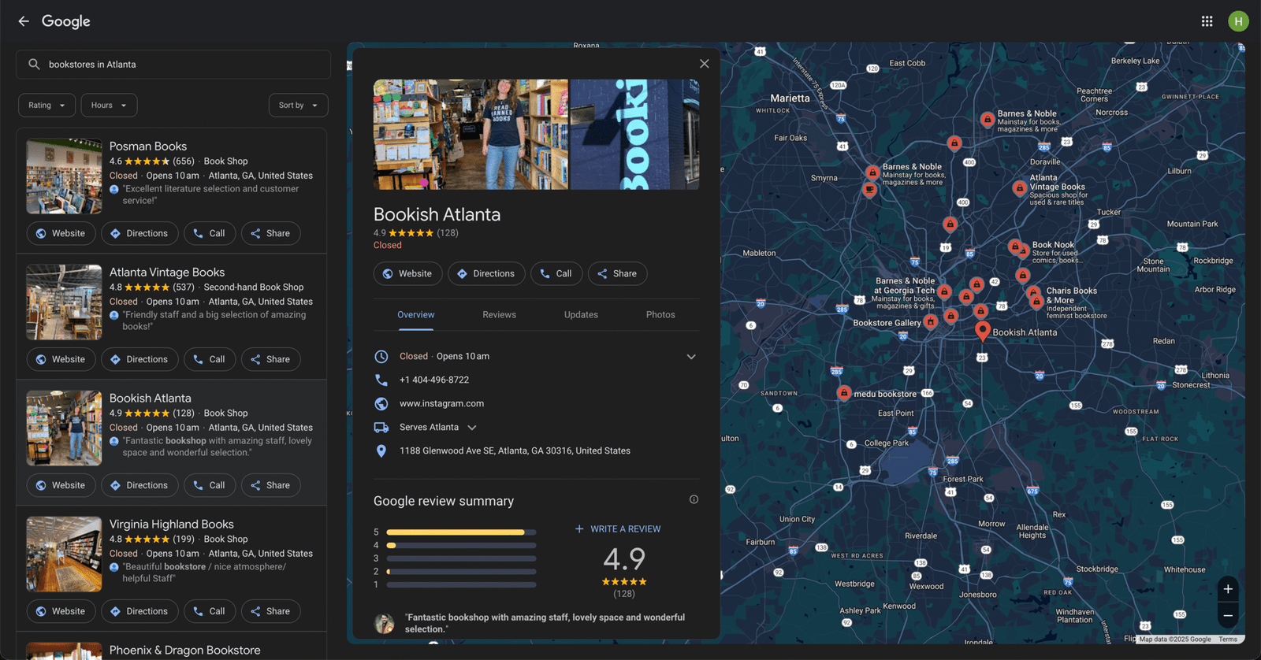Open the Posman Books thumbnail photo
The height and width of the screenshot is (660, 1261).
[64, 176]
